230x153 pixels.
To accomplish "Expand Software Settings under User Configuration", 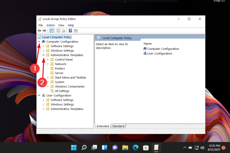I will (x=44, y=100).
